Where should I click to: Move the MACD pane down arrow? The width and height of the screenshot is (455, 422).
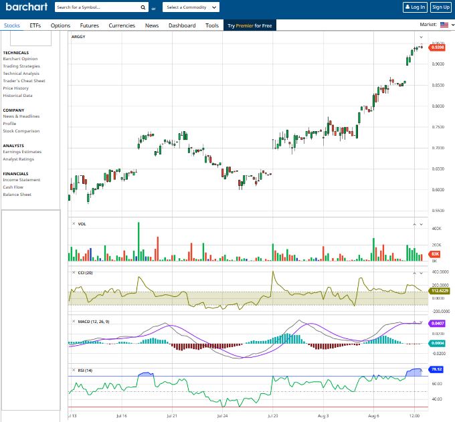pyautogui.click(x=421, y=322)
